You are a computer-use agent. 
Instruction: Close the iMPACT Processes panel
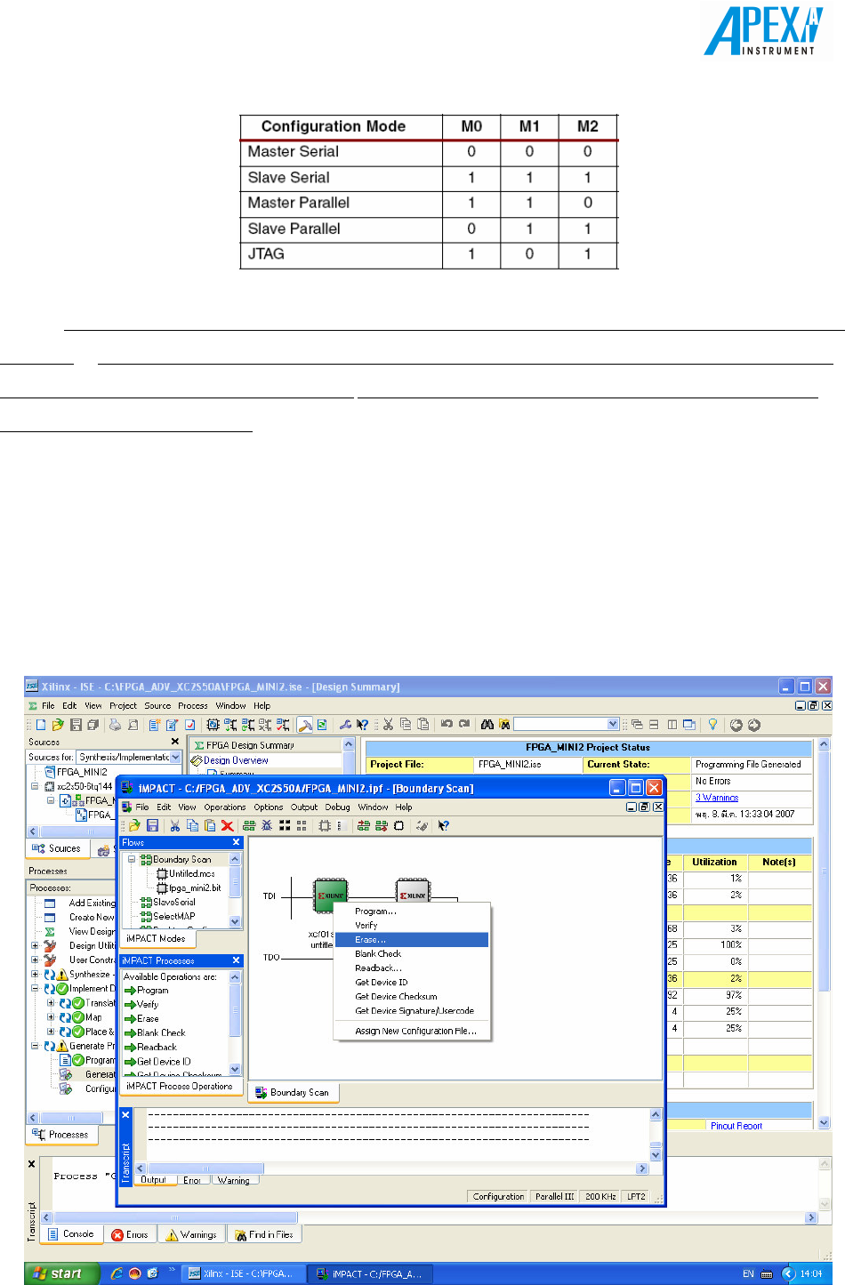237,961
